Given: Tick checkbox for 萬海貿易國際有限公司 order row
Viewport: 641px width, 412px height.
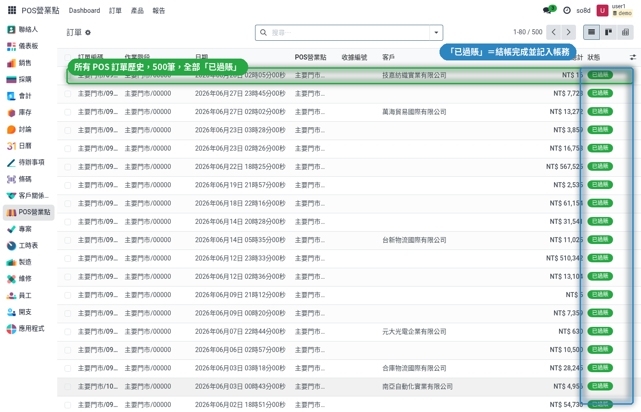Looking at the screenshot, I should pos(68,112).
